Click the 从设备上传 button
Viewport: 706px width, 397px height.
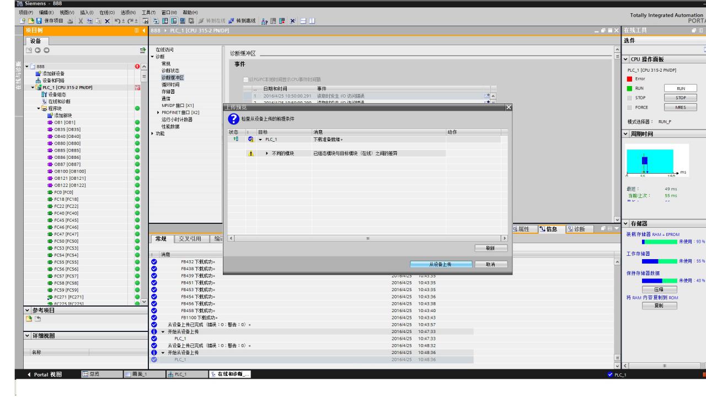[x=441, y=265]
